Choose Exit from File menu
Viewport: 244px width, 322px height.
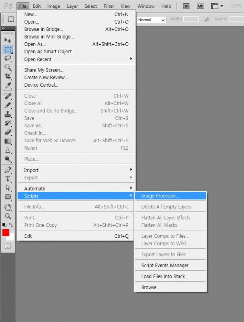pos(76,236)
